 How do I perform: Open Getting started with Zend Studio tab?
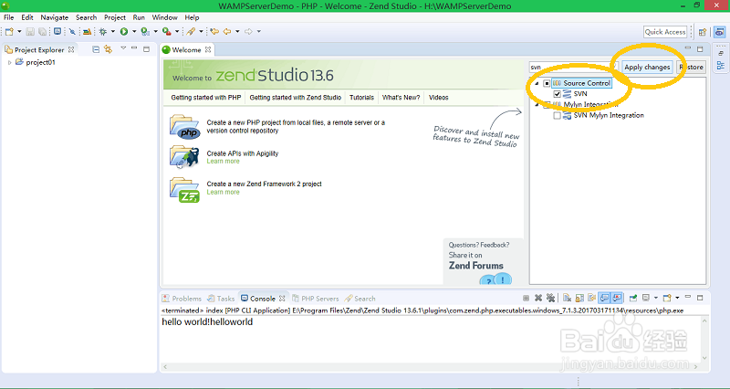pos(295,98)
